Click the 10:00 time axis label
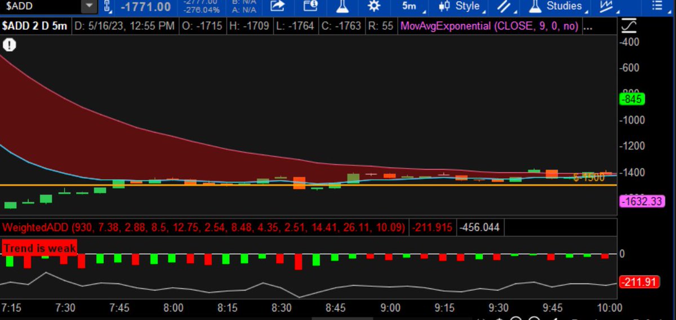Screen dimensions: 676x320 pyautogui.click(x=610, y=308)
